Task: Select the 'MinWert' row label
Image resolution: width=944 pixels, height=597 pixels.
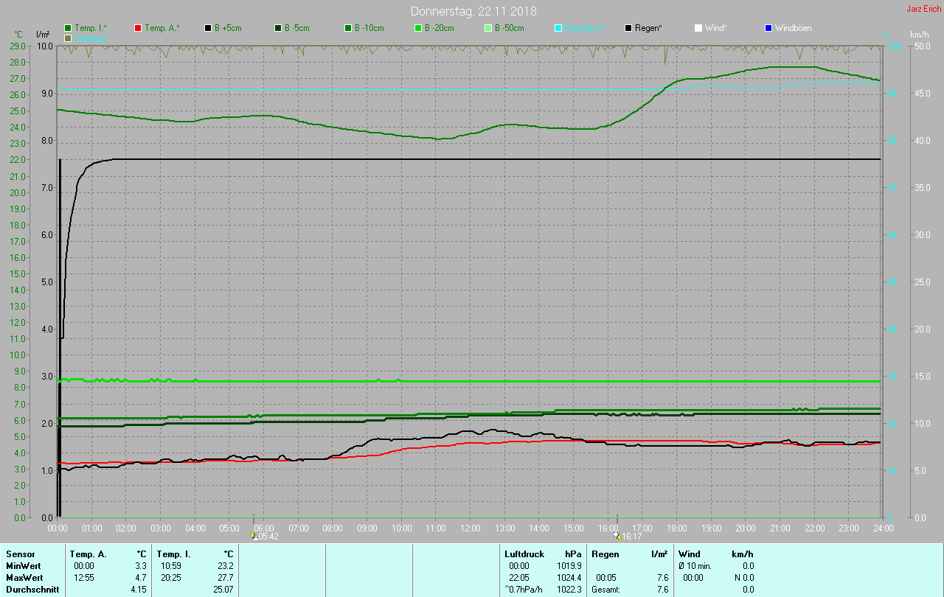Action: tap(23, 566)
